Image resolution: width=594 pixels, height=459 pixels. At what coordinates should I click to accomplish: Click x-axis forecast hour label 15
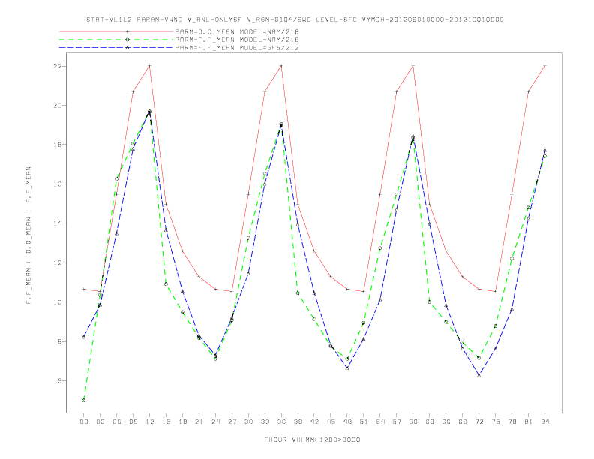(x=166, y=421)
